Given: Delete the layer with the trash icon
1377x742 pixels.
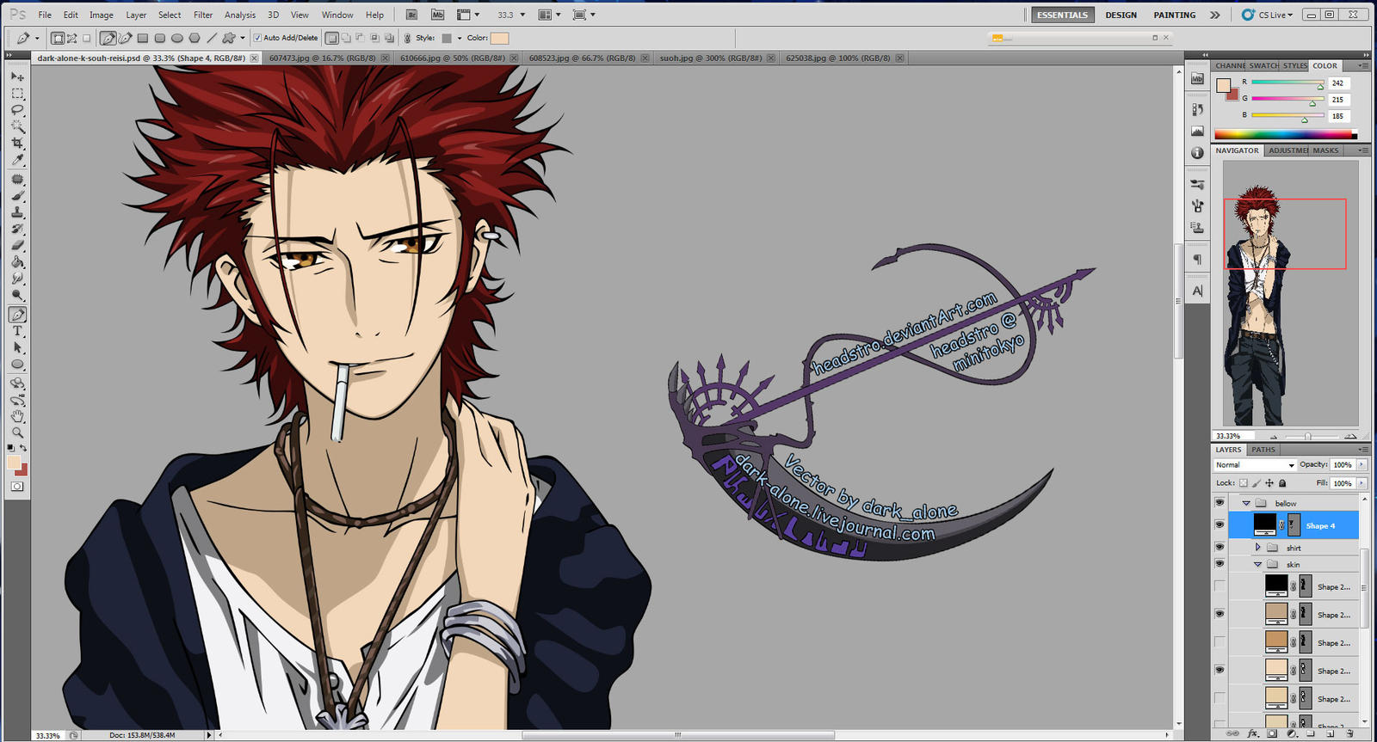Looking at the screenshot, I should [1349, 733].
